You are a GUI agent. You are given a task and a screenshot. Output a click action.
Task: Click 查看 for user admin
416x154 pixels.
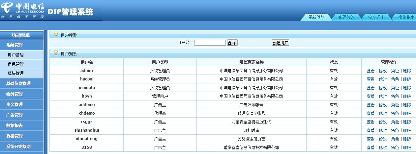coord(371,71)
